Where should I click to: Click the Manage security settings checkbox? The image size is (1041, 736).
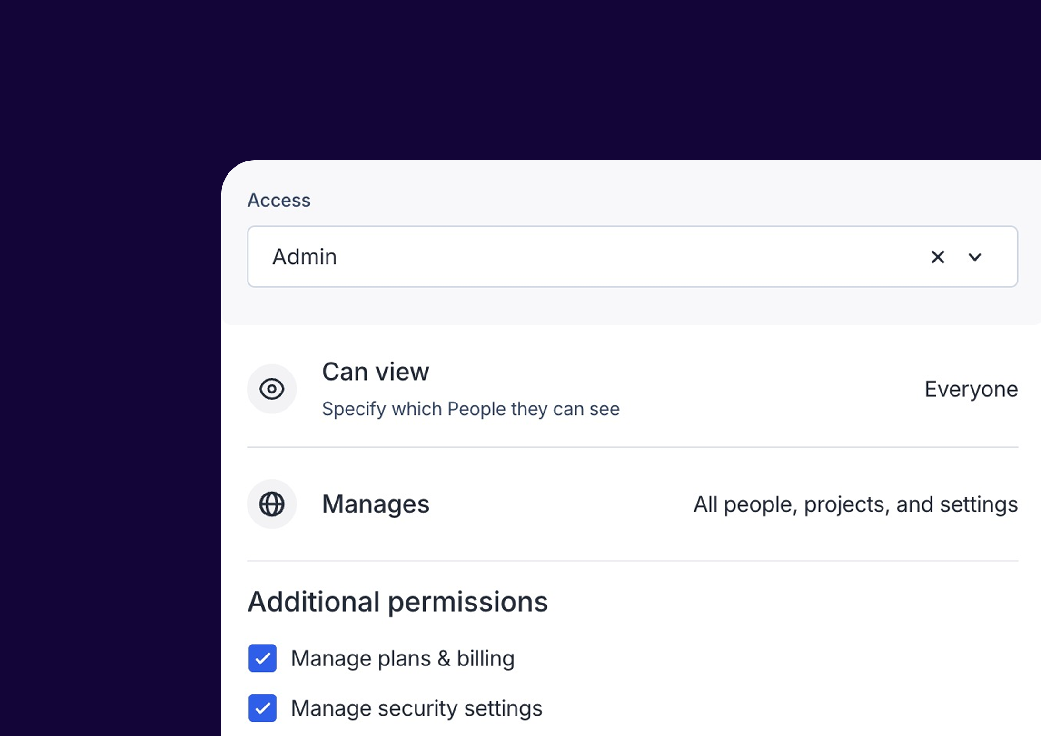(262, 708)
